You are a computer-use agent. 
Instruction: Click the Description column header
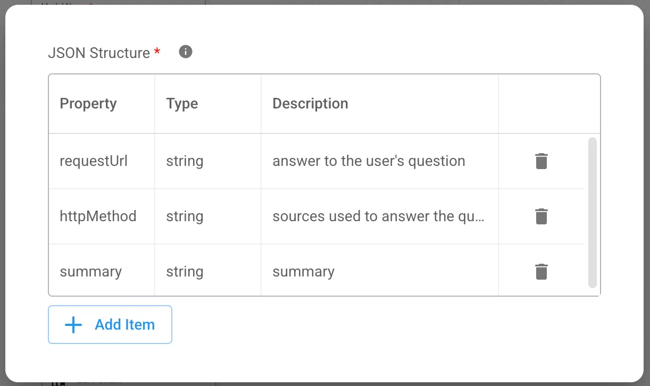point(310,104)
